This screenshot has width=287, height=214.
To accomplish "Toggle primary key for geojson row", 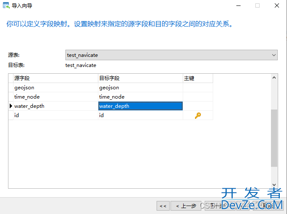I will [x=198, y=88].
